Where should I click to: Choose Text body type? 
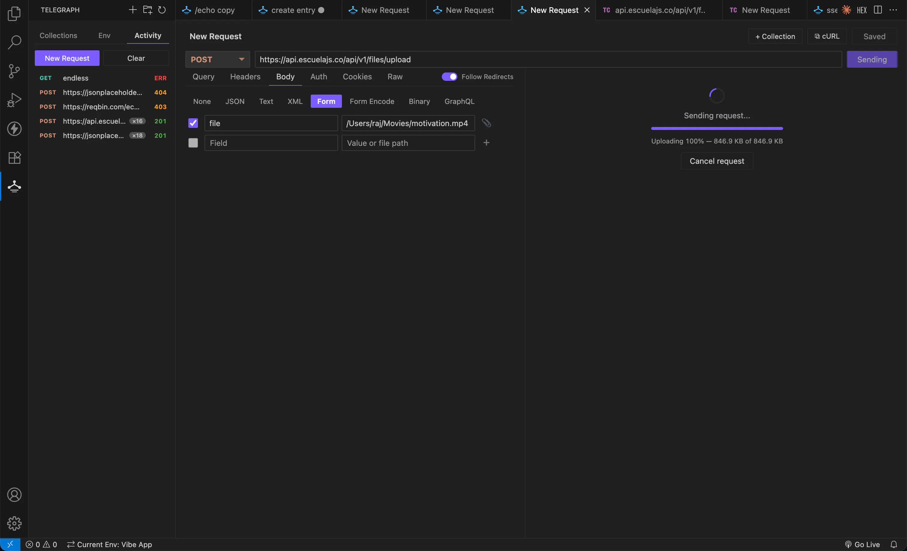tap(266, 101)
